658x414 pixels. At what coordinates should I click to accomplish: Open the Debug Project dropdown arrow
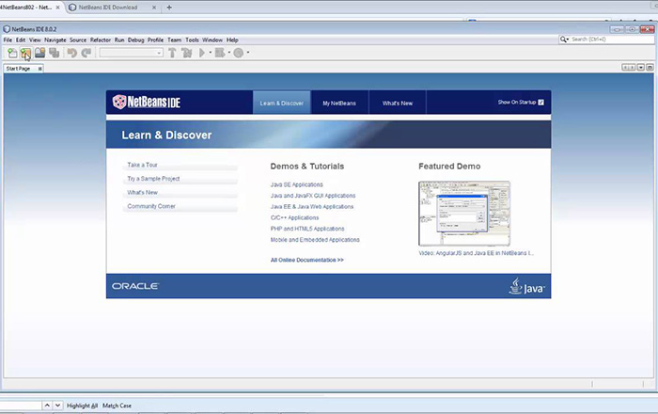click(229, 53)
